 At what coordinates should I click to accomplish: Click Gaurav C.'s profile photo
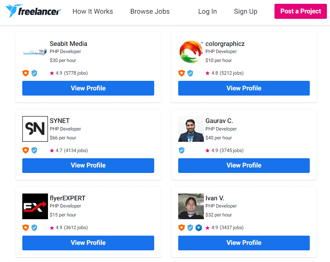[191, 129]
